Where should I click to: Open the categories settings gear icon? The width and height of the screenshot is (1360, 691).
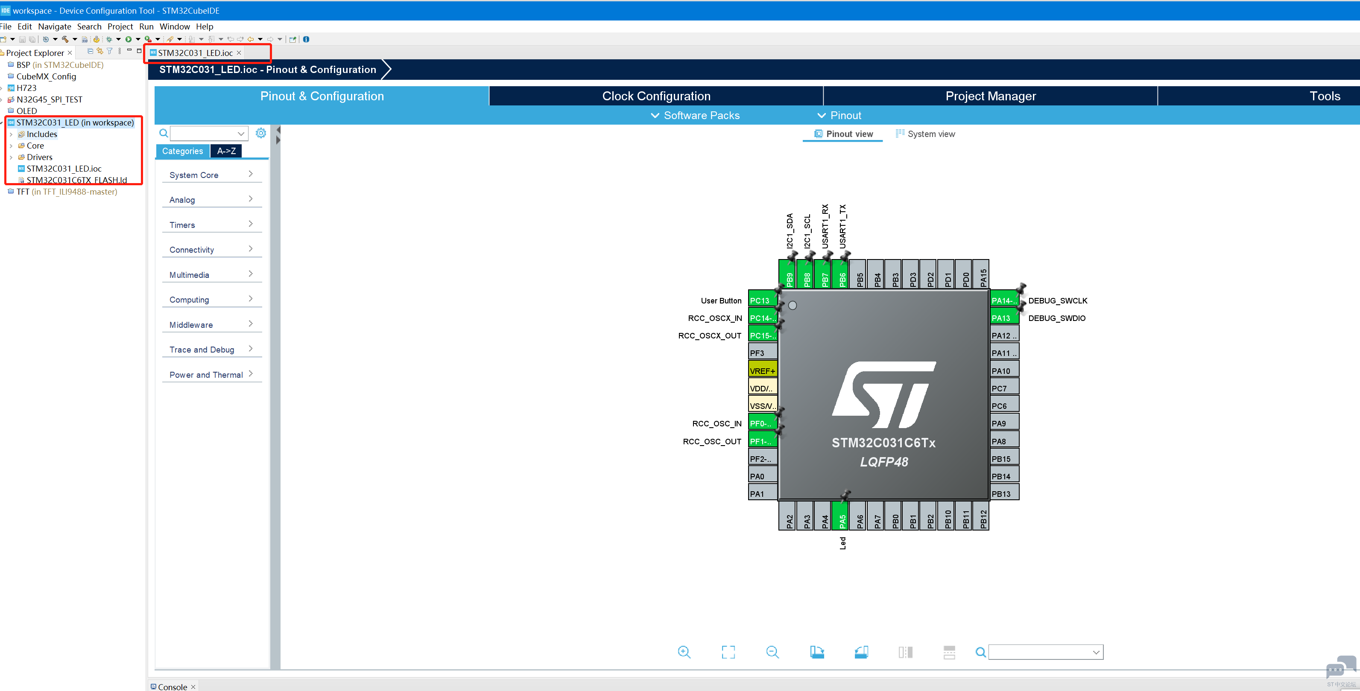click(261, 133)
